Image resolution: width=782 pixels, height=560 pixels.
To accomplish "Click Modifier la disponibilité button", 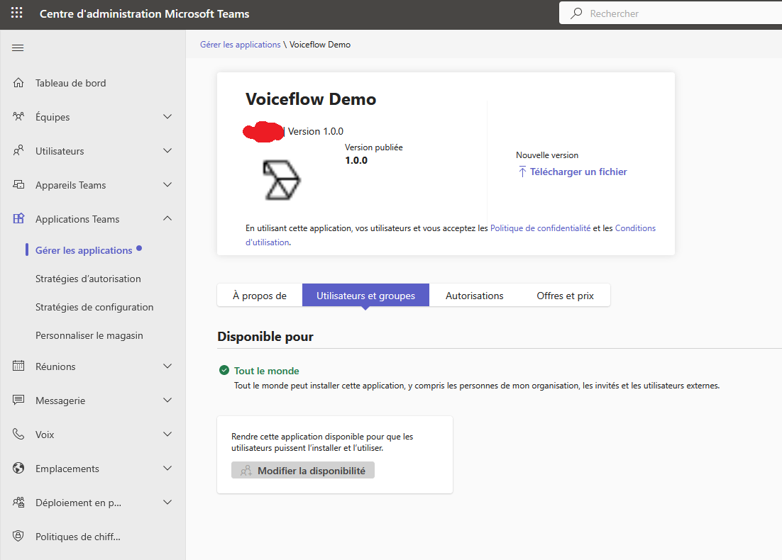I will (303, 470).
